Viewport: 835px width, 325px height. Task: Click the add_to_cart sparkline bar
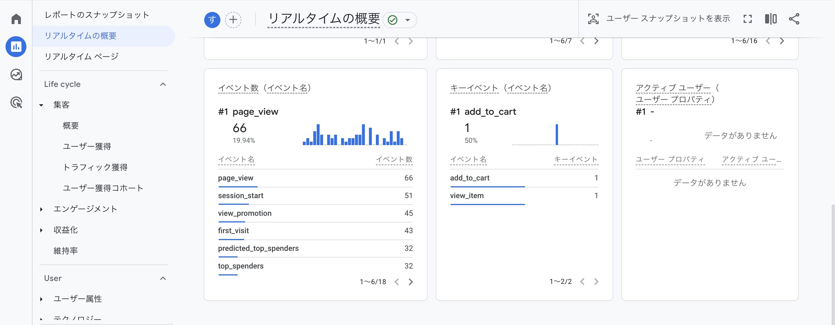point(557,134)
